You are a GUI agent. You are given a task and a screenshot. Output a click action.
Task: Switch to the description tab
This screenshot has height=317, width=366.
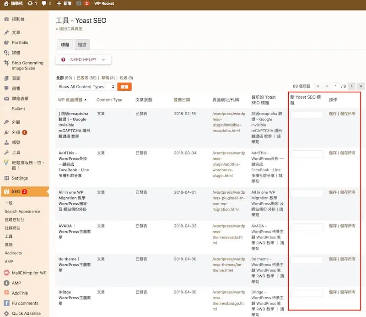click(x=82, y=44)
